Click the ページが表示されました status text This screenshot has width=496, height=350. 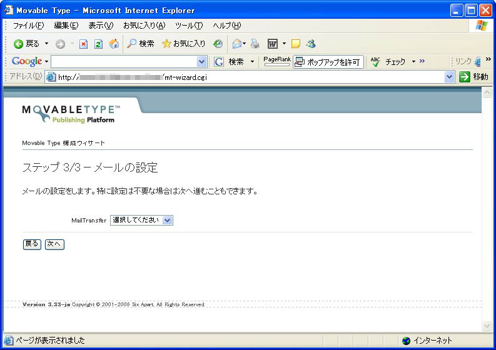pos(50,341)
